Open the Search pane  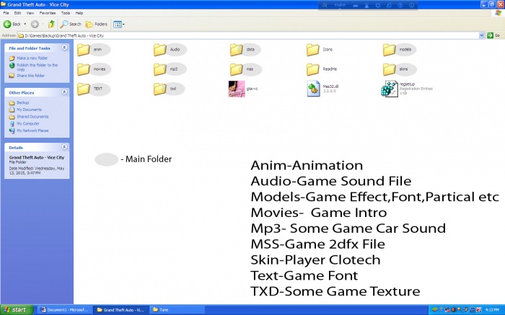(71, 24)
